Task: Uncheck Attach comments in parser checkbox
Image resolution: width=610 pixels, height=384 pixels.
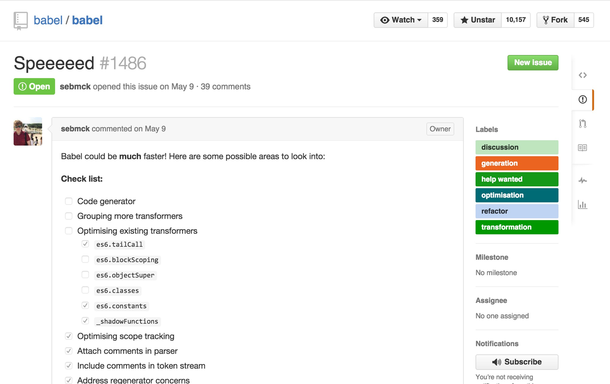Action: pyautogui.click(x=69, y=351)
